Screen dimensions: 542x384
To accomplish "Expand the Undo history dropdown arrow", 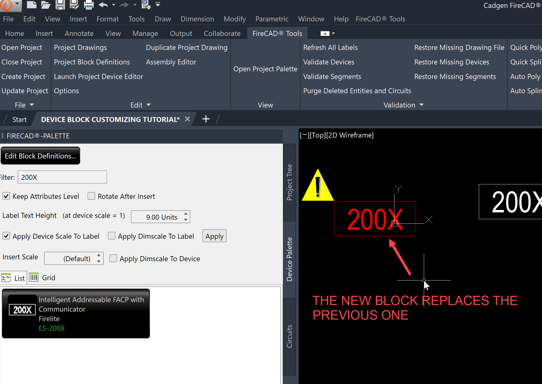I will (x=114, y=5).
